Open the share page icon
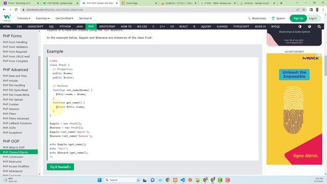327x184 pixels. (x=297, y=10)
